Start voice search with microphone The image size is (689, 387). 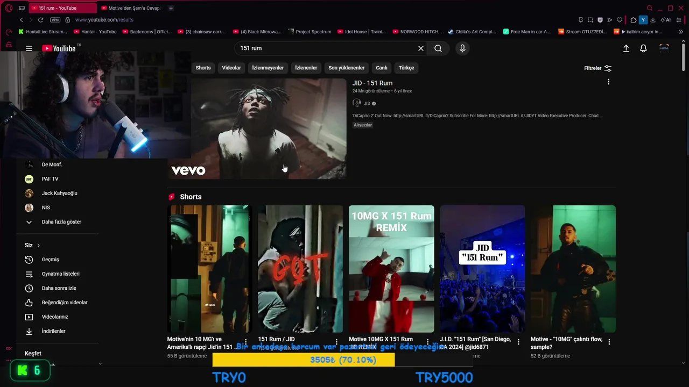coord(462,48)
